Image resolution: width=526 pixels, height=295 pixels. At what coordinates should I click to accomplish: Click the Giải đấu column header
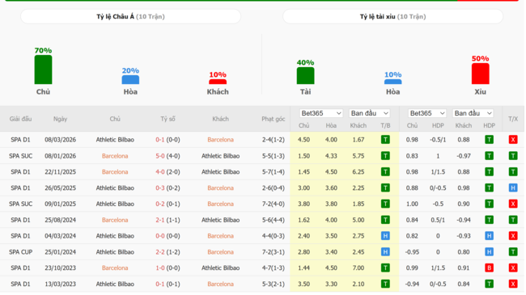click(x=20, y=119)
